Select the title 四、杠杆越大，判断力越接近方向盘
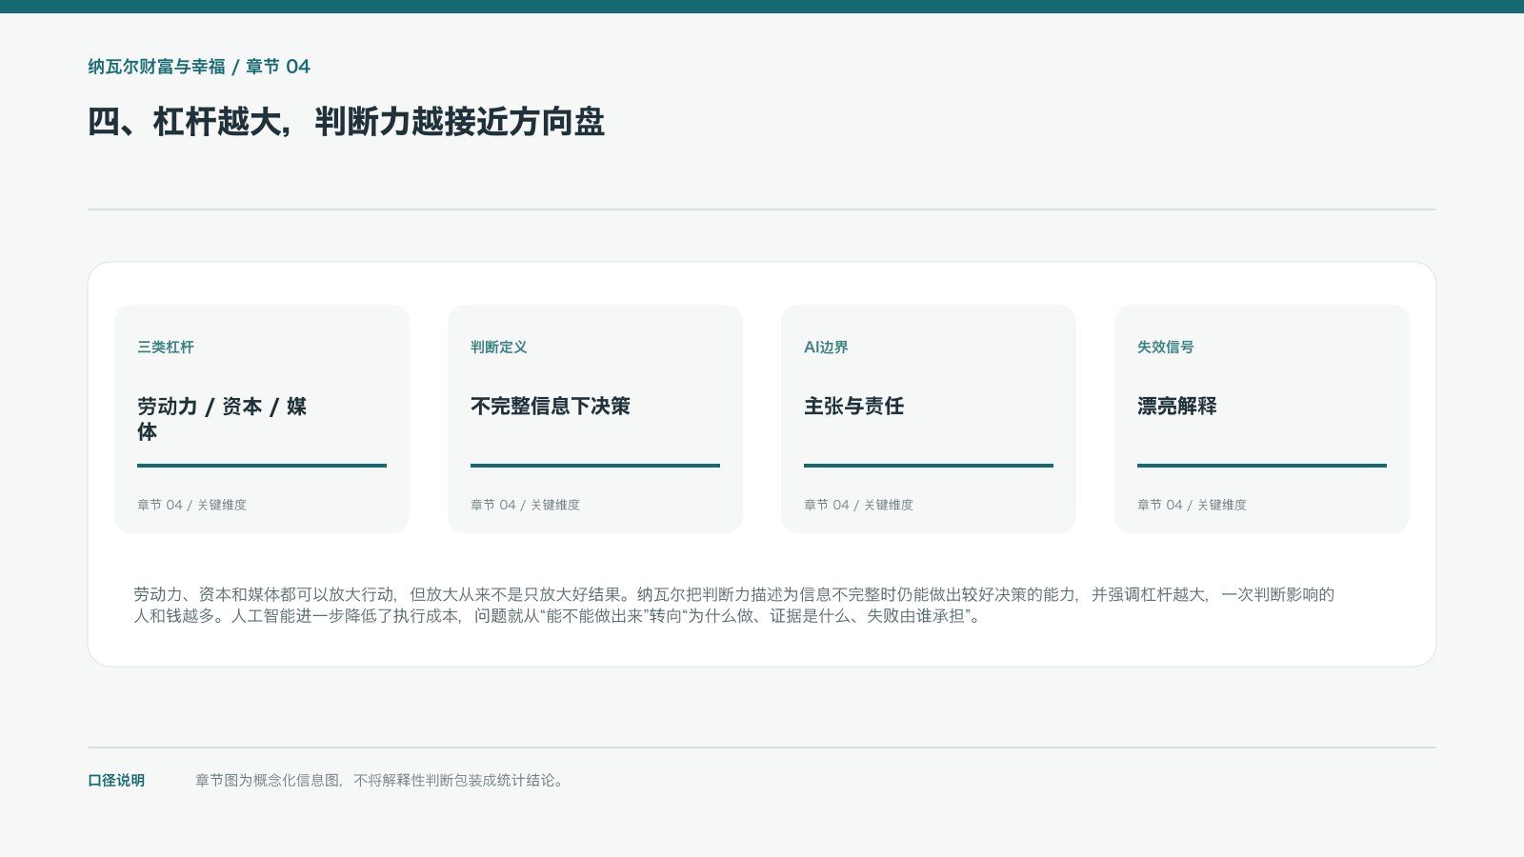 (x=346, y=122)
